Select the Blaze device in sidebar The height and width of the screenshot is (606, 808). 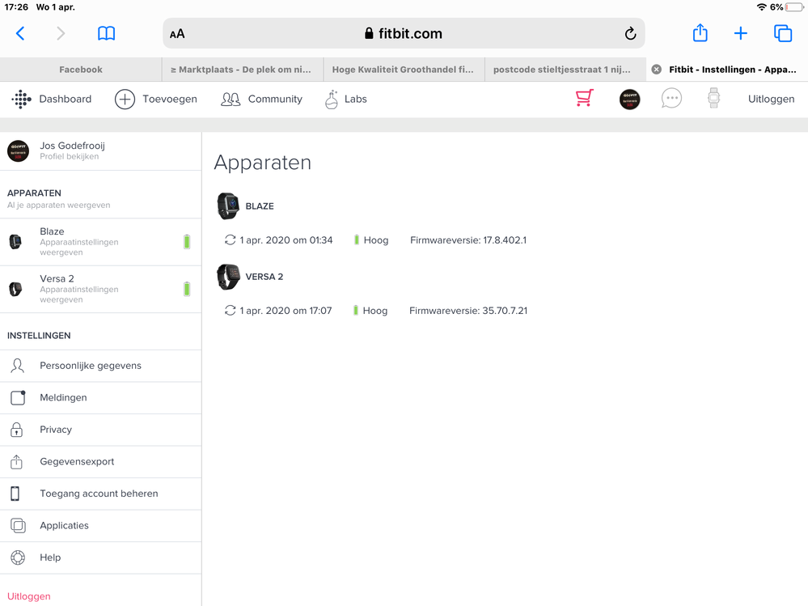tap(100, 242)
